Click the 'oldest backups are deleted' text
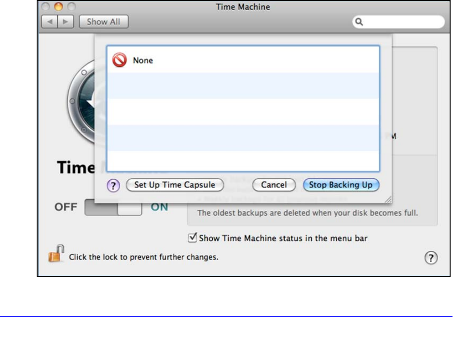Viewport: 453px width, 350px height. [x=308, y=213]
